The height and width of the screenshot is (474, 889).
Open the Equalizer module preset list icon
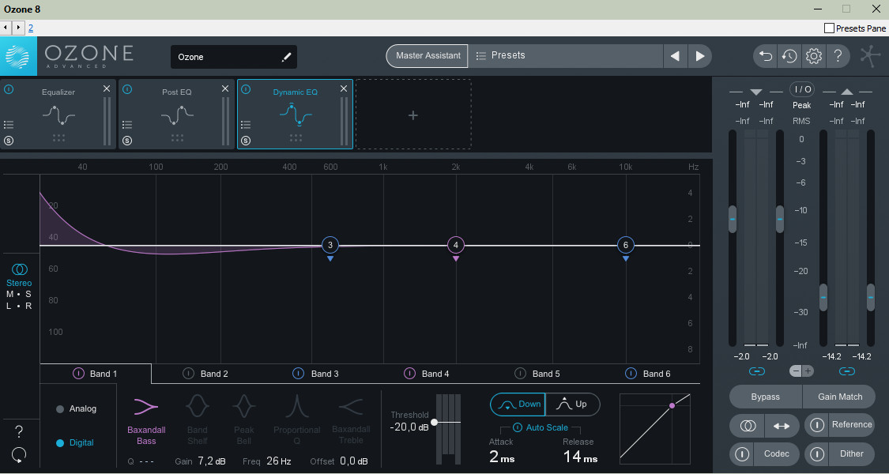9,125
